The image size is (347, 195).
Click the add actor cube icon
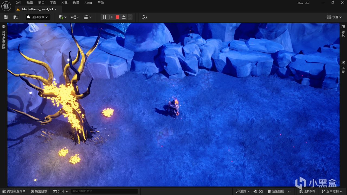[61, 17]
